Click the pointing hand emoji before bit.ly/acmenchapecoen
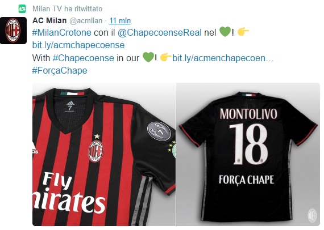Image resolution: width=324 pixels, height=230 pixels. (x=166, y=57)
